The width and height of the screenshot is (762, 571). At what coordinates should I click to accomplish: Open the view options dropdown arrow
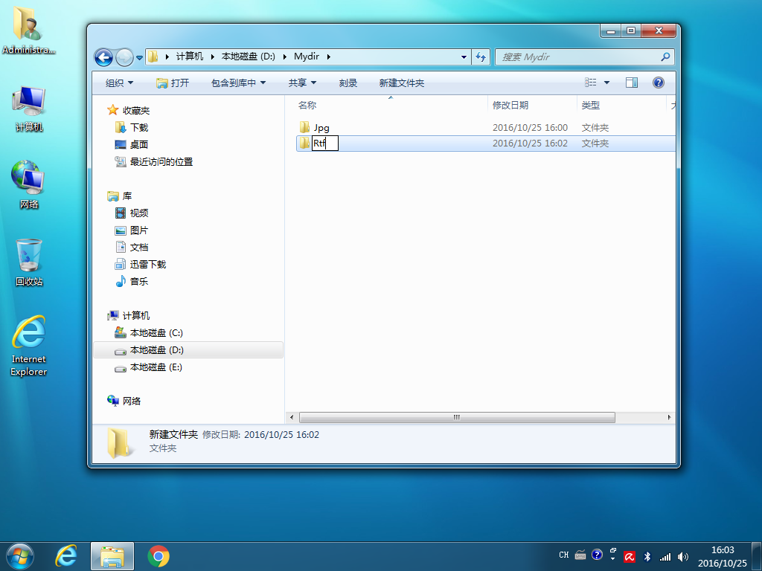[x=606, y=83]
